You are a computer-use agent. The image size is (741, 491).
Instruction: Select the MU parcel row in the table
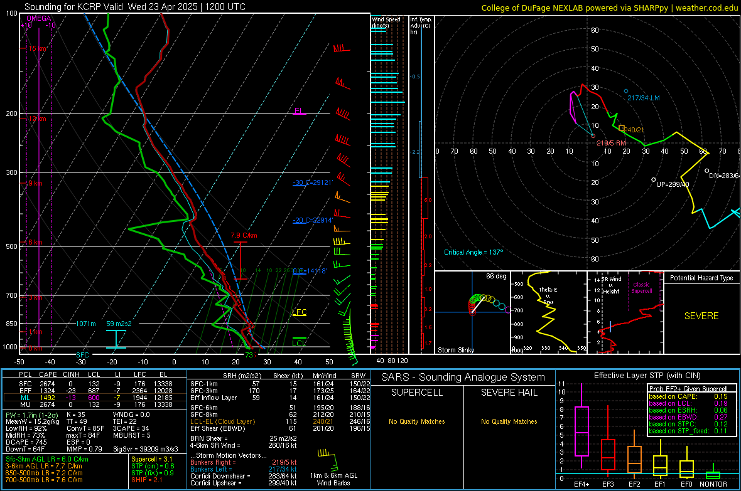pyautogui.click(x=94, y=404)
